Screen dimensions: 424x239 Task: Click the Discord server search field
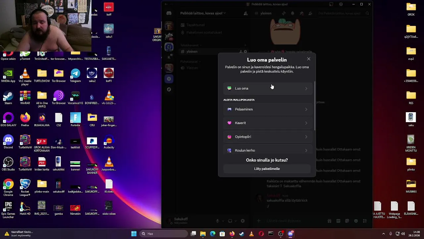point(343,13)
